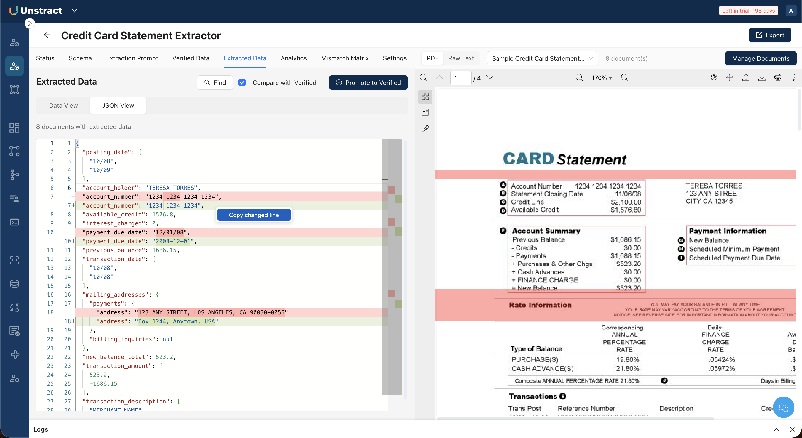Open the attachments paperclip icon

click(x=425, y=128)
